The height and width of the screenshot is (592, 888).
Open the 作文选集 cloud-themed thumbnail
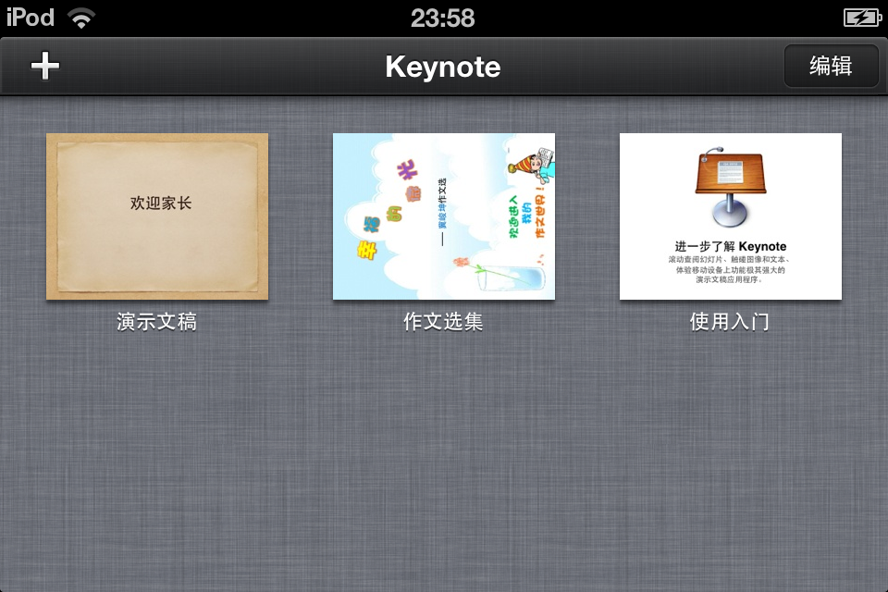443,216
